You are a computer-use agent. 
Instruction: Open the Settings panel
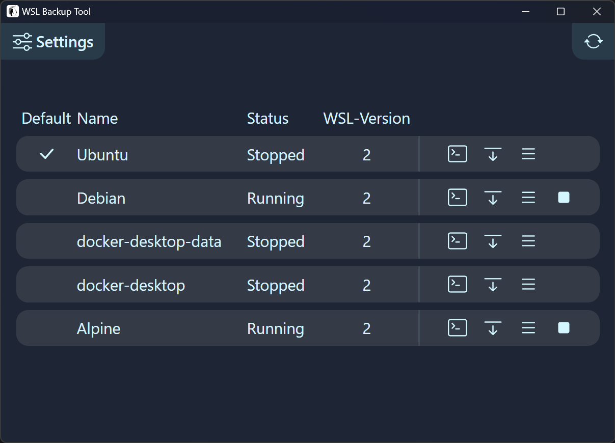[53, 42]
